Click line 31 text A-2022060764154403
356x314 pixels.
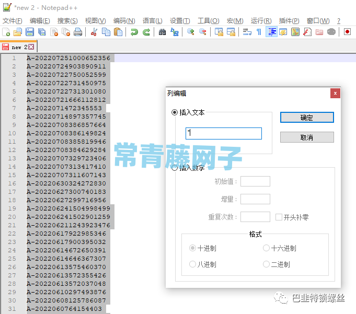(x=64, y=309)
